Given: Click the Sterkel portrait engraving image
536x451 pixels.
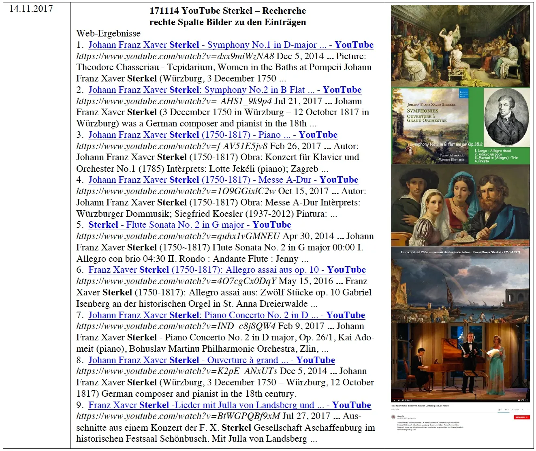Looking at the screenshot, I should [506, 118].
